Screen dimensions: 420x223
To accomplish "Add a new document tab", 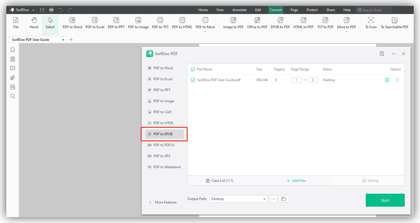I will pos(71,39).
